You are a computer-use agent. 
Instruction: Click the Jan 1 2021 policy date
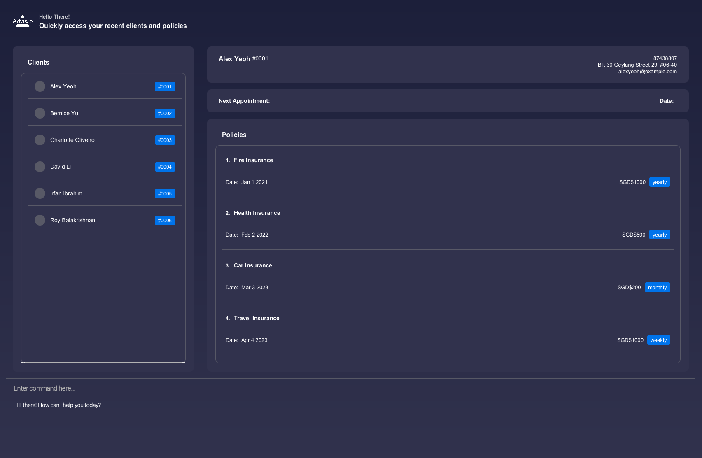[254, 182]
